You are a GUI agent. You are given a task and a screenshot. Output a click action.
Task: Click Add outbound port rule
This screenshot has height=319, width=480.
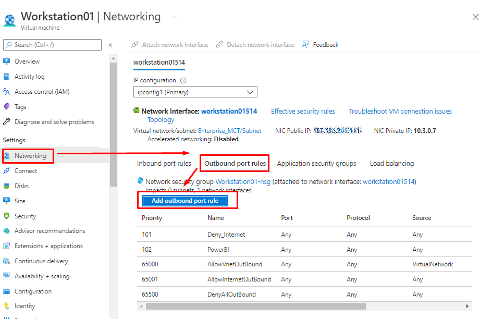pyautogui.click(x=184, y=200)
